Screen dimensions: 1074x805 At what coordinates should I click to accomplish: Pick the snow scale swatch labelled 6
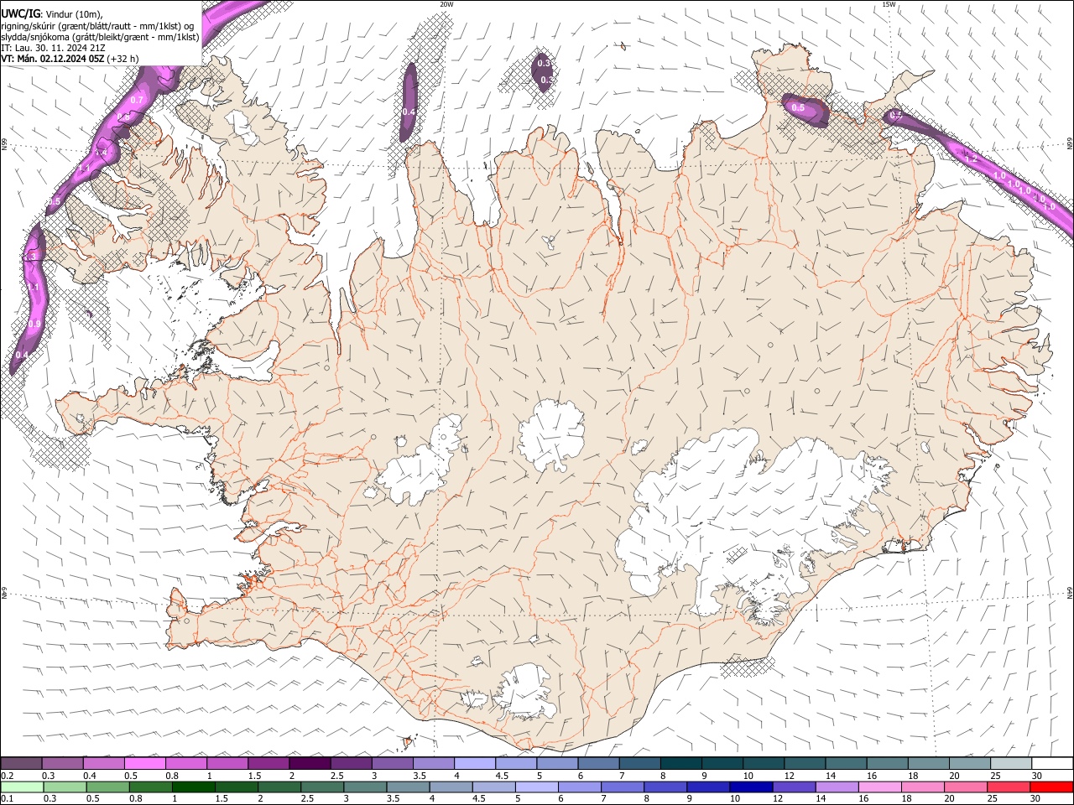coord(599,763)
